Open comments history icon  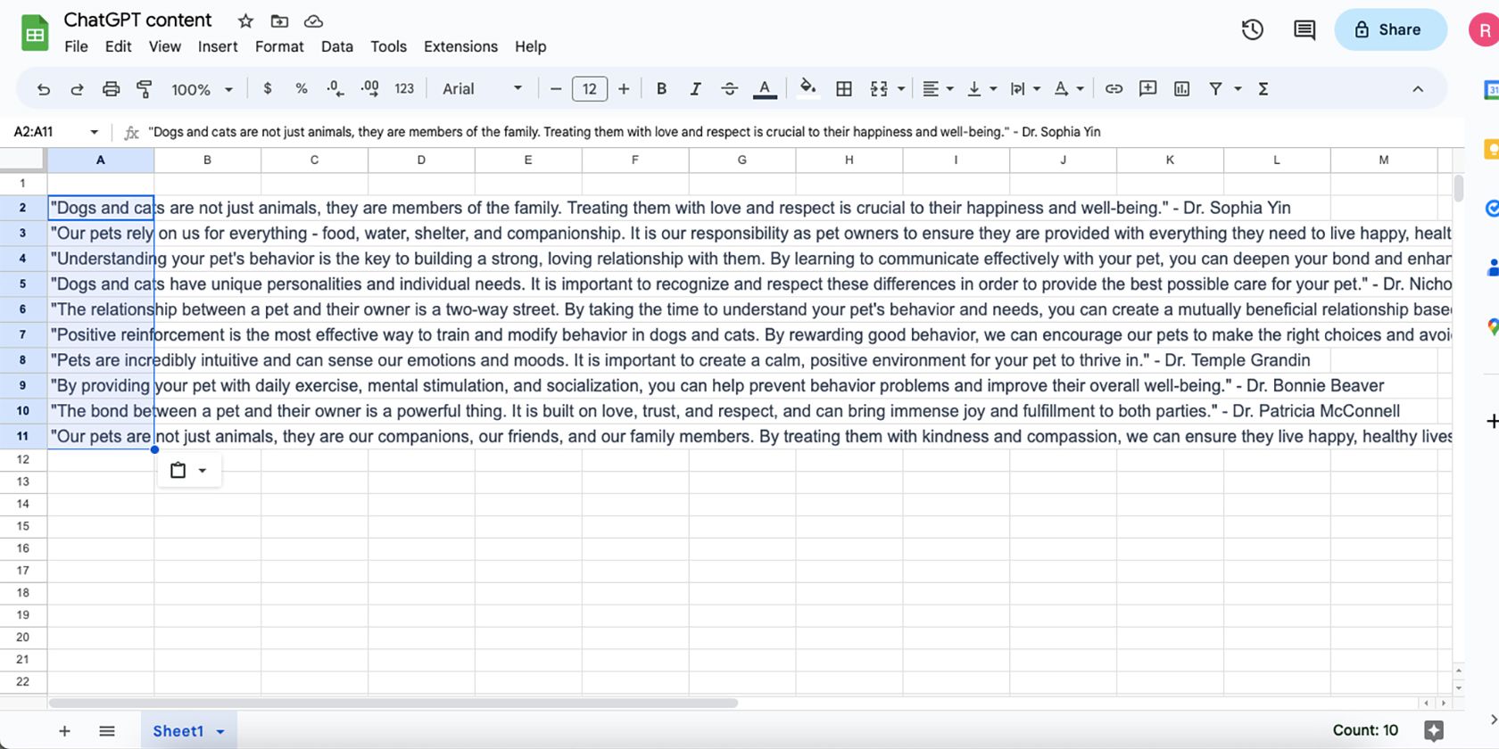tap(1304, 29)
